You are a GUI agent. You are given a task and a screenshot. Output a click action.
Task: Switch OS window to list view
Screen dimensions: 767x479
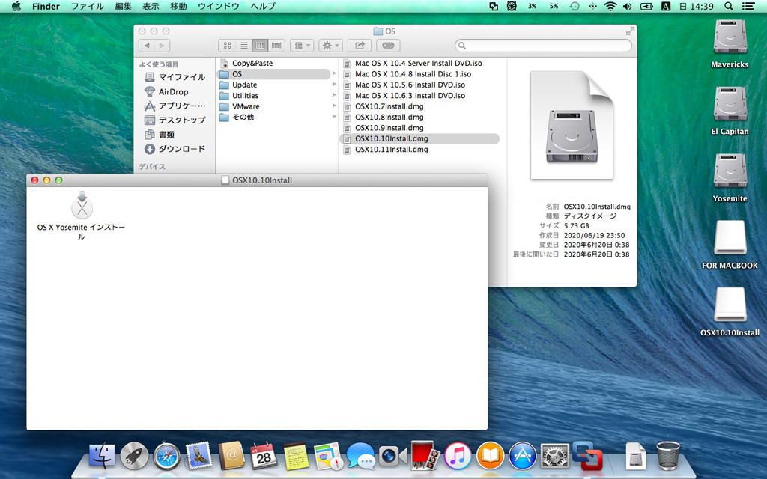coord(243,46)
